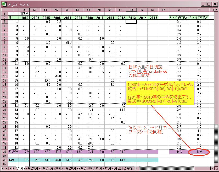Click the 14.5 value in the Max row
This screenshot has width=219, height=172.
coord(121,160)
